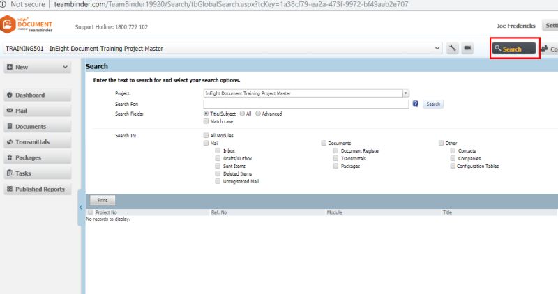Sort by the Ref. No column header
558x294 pixels.
219,212
